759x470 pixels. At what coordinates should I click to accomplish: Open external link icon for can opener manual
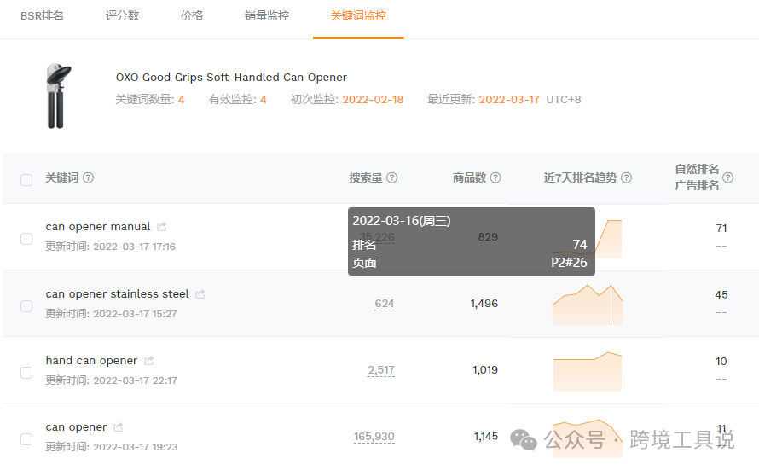click(162, 227)
